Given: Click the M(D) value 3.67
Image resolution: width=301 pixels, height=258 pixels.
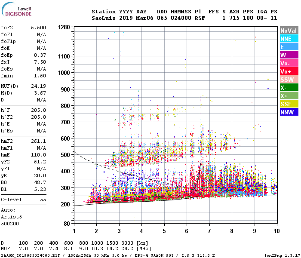Looking at the screenshot, I should click(x=40, y=93).
